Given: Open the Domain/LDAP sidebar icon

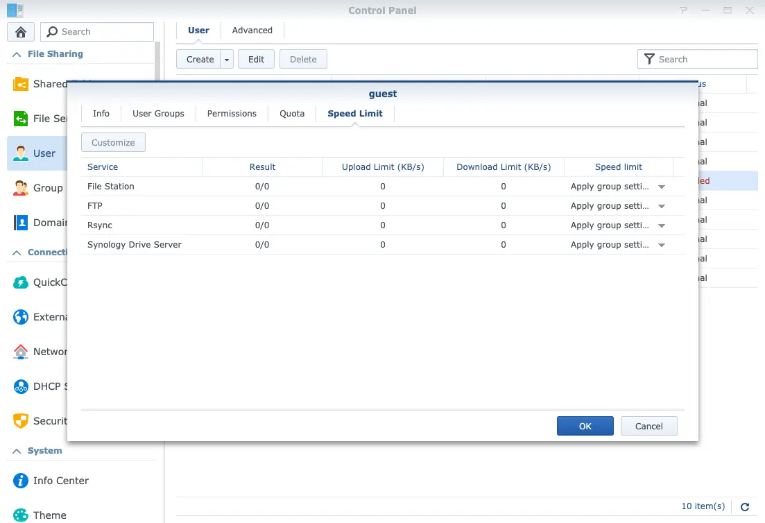Looking at the screenshot, I should 21,223.
